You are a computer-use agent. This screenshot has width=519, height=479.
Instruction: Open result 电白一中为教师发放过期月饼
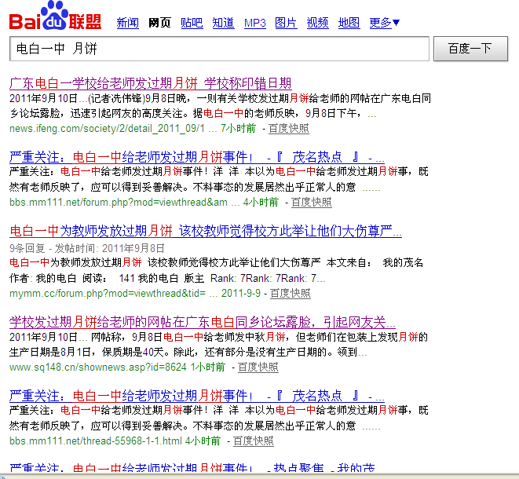(x=206, y=231)
